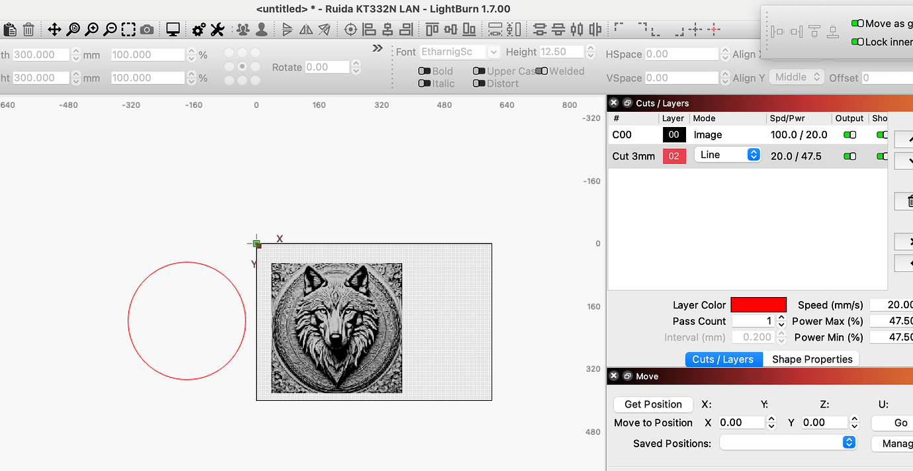Click the Get Position button

[653, 404]
